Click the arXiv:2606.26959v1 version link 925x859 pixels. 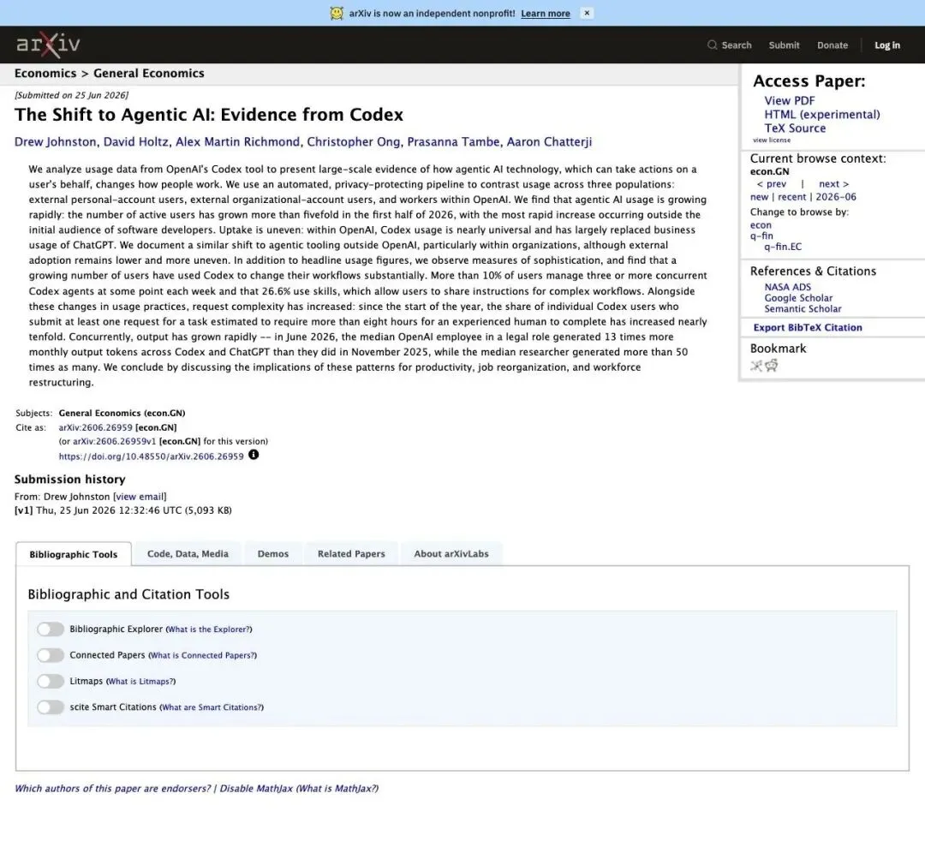tap(115, 441)
